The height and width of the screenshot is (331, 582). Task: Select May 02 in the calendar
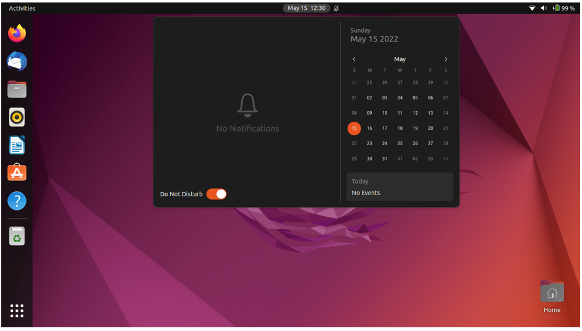(x=369, y=98)
